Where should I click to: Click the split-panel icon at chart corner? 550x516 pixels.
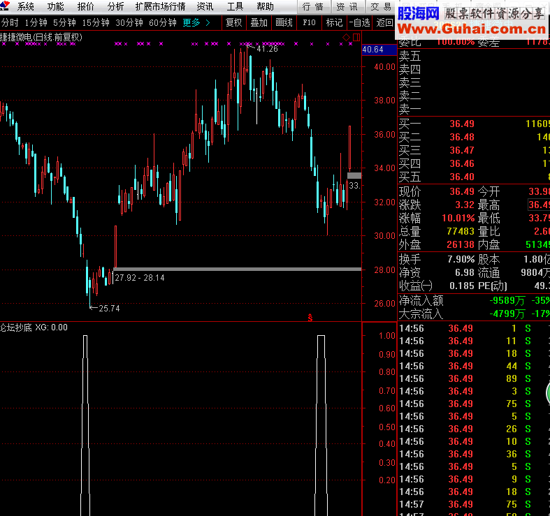356,37
